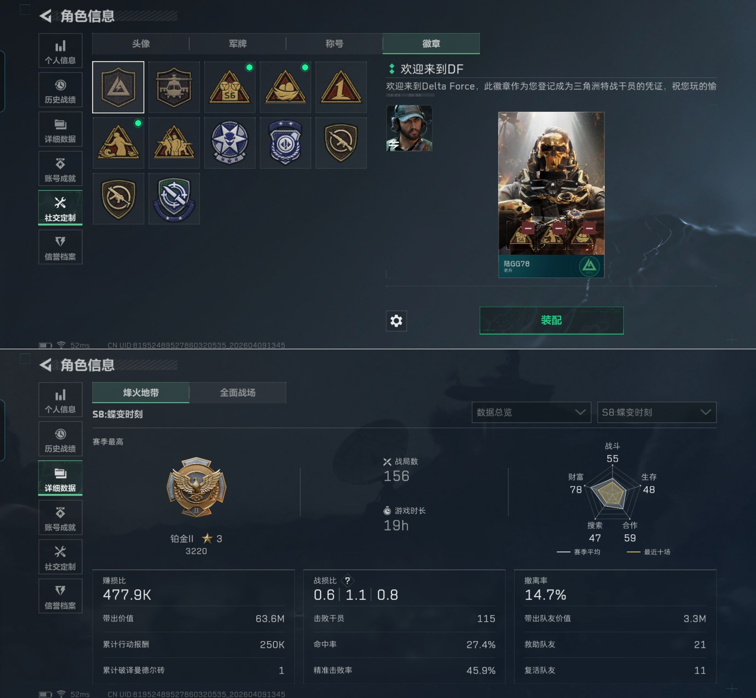756x698 pixels.
Task: Switch to the 军牌 tab
Action: tap(237, 43)
